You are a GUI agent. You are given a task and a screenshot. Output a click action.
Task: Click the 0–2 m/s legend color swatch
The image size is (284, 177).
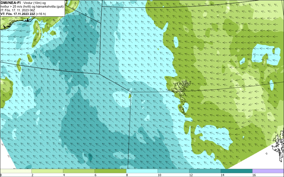(16, 171)
